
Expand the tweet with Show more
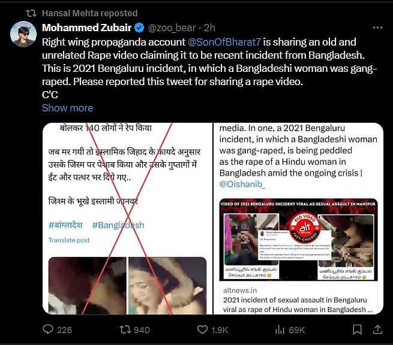pyautogui.click(x=67, y=108)
